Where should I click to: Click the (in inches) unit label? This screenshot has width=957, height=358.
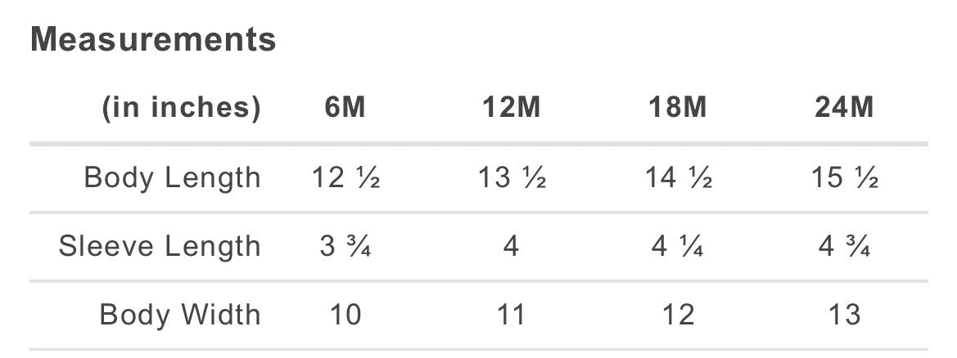(181, 108)
